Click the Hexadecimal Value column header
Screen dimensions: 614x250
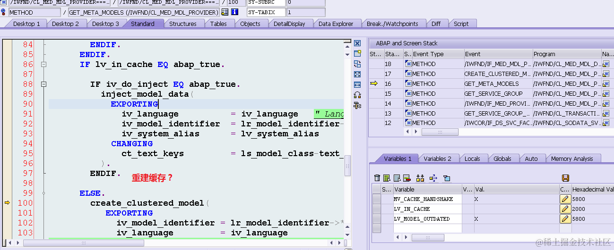(592, 189)
